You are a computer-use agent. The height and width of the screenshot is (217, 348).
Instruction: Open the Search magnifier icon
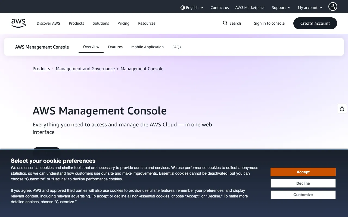tap(225, 23)
